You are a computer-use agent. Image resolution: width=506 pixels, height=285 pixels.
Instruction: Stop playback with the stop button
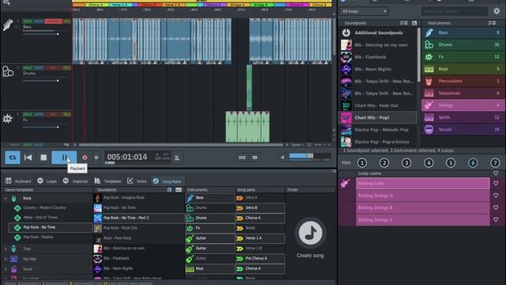[x=43, y=158]
